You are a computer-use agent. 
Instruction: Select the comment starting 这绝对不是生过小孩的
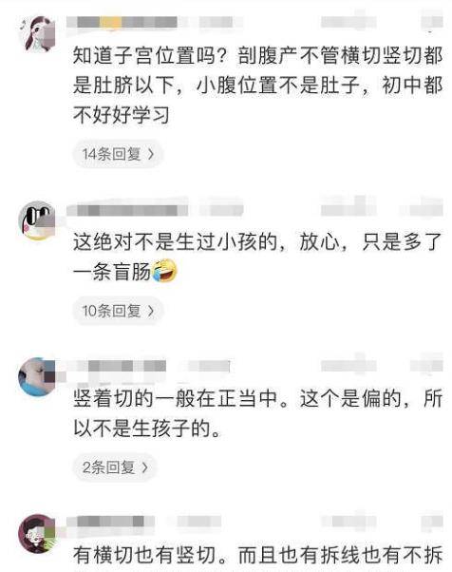257,257
